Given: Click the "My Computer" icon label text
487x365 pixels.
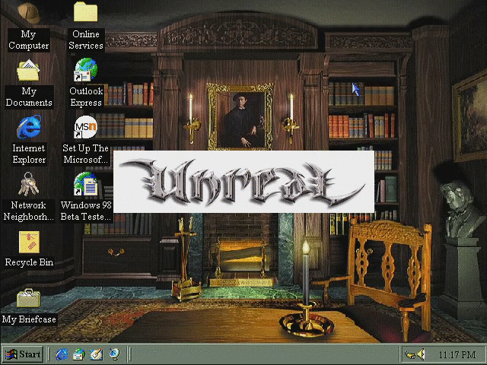Looking at the screenshot, I should 29,40.
